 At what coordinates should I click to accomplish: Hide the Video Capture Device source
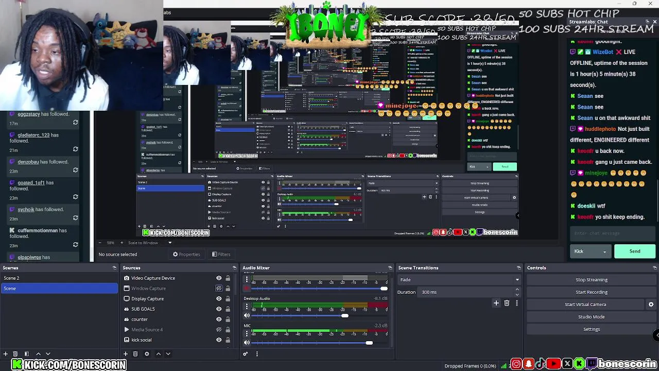click(219, 278)
